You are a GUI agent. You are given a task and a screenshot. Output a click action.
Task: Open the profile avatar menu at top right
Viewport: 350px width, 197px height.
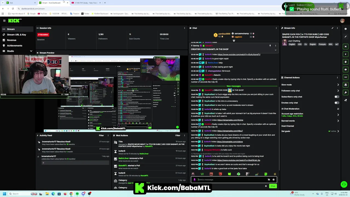[342, 21]
